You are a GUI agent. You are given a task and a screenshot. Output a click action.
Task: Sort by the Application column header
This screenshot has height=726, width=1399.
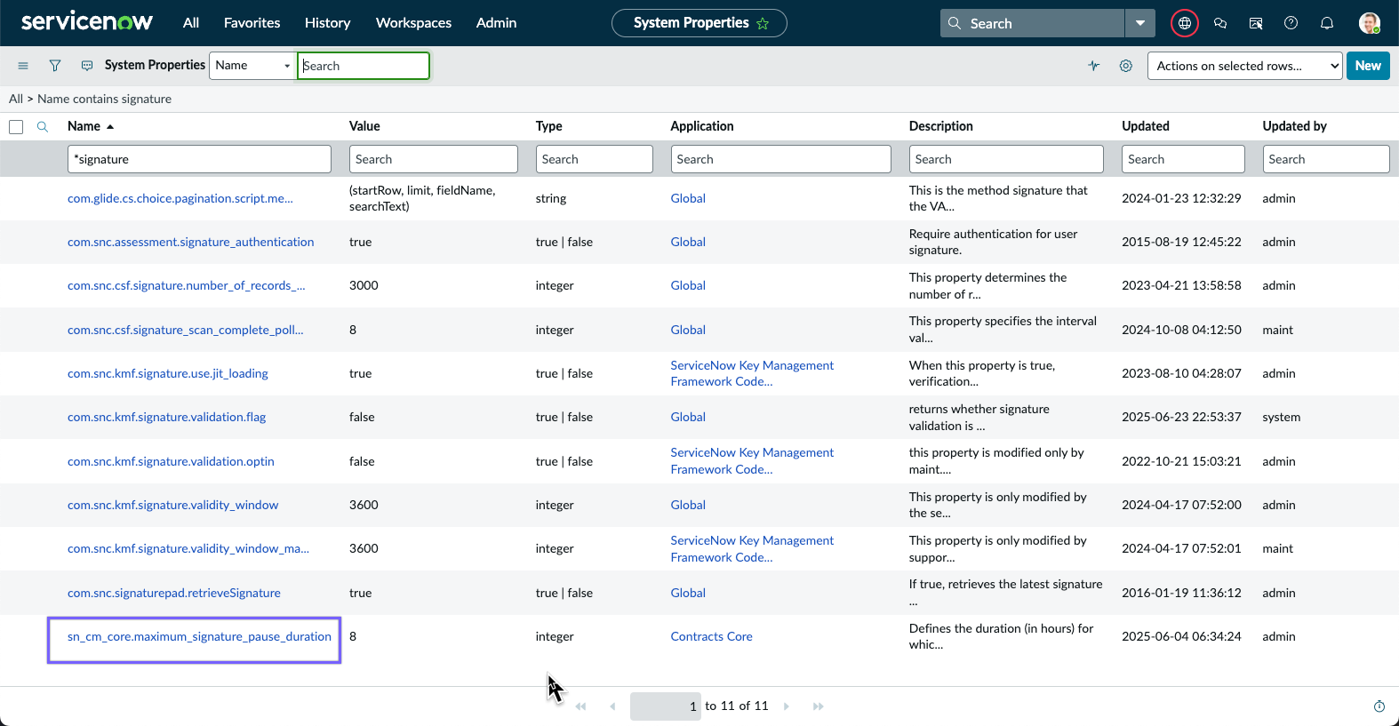(702, 126)
